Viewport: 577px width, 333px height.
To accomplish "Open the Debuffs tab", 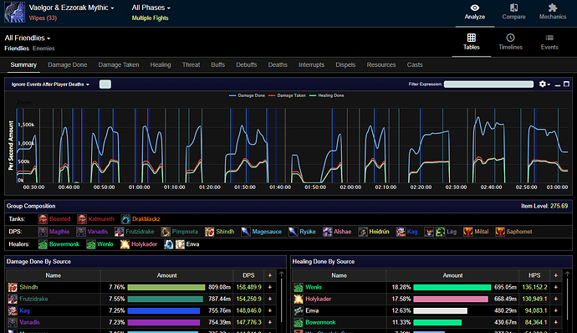I will click(x=247, y=64).
